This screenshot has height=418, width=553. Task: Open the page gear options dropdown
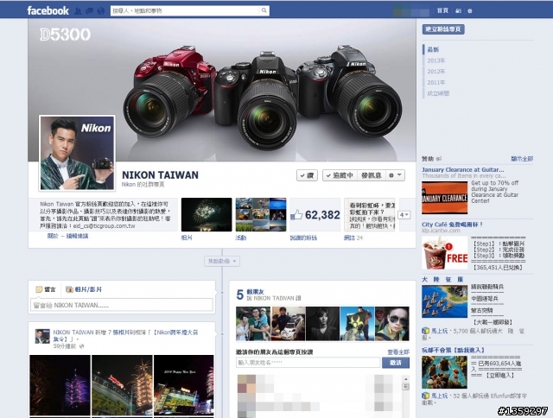tap(395, 175)
